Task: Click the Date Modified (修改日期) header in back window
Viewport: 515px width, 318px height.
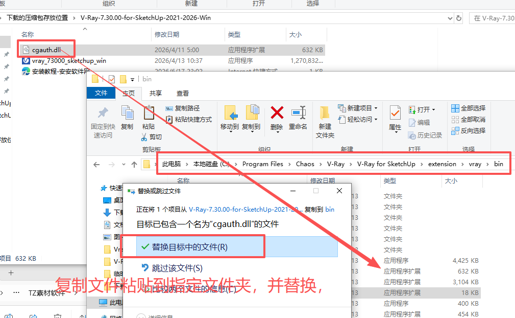Action: 167,34
